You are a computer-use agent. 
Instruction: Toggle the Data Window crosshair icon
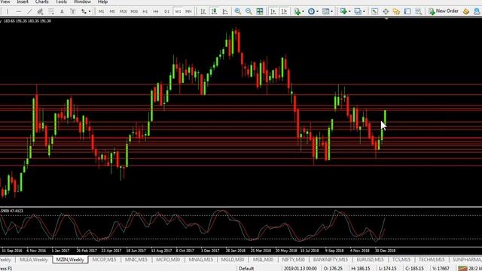point(386,11)
